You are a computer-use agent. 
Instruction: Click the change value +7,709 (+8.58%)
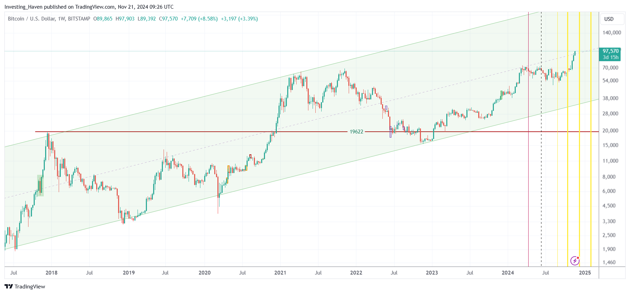click(199, 19)
